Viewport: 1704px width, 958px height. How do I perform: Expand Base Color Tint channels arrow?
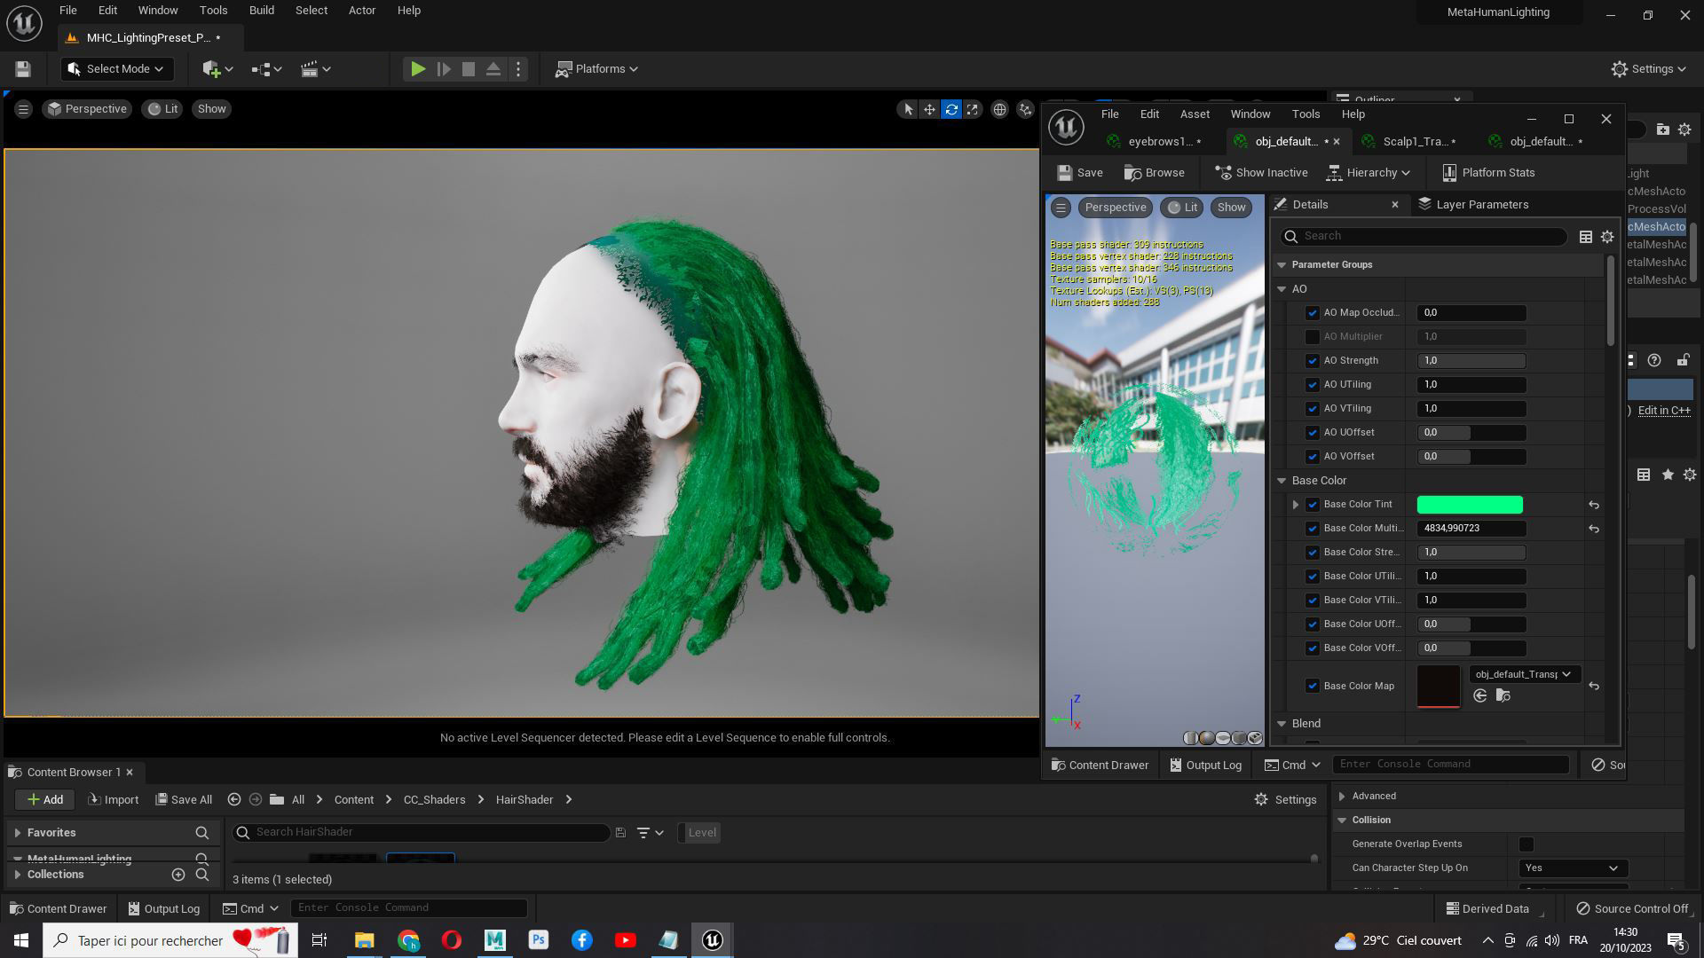[x=1296, y=505]
